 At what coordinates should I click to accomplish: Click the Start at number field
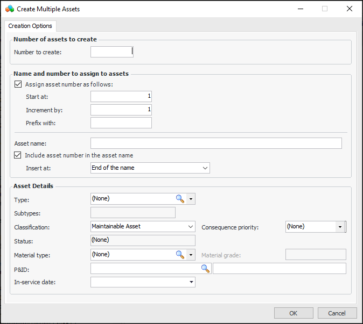tap(121, 96)
